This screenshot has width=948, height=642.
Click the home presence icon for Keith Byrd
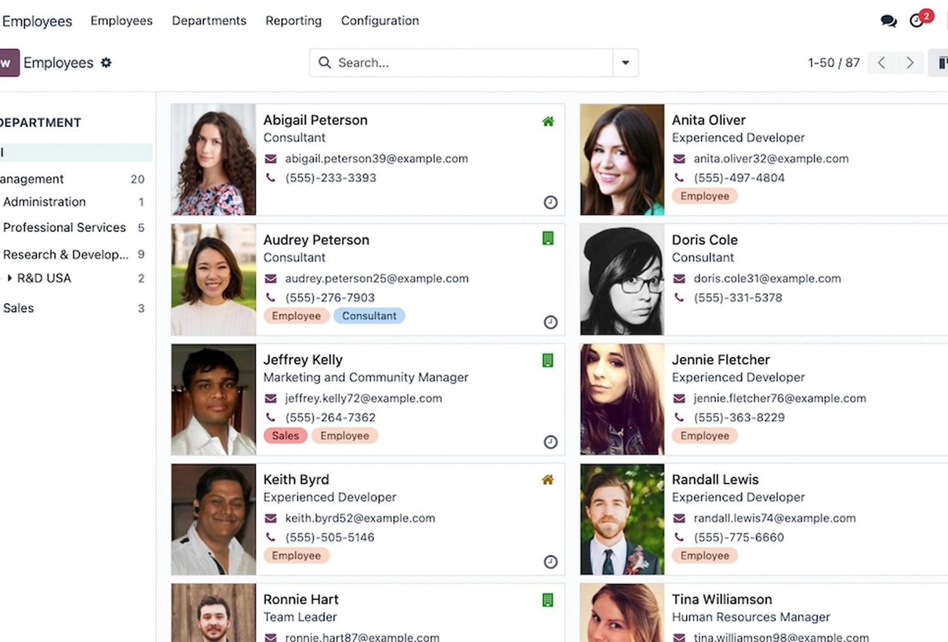point(548,480)
